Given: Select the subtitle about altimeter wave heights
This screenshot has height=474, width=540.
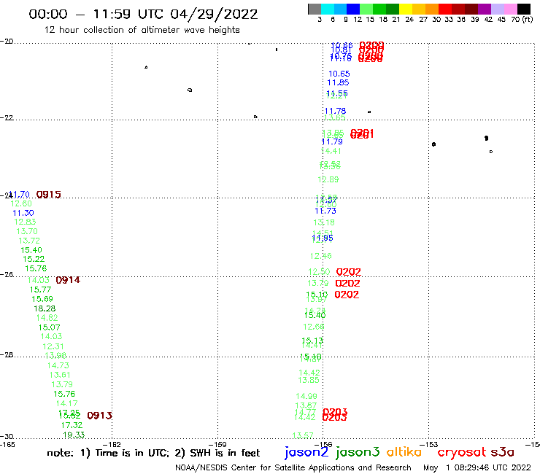Looking at the screenshot, I should (x=142, y=30).
